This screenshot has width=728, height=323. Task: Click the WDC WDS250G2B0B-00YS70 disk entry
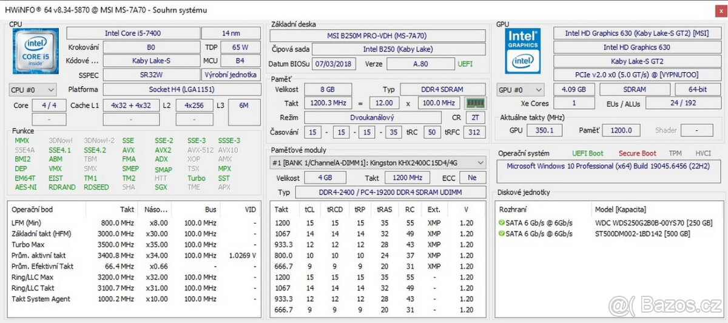coord(654,223)
